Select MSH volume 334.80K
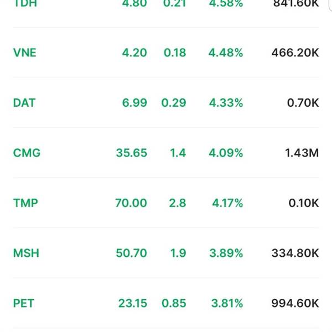The width and height of the screenshot is (332, 332). (x=295, y=253)
